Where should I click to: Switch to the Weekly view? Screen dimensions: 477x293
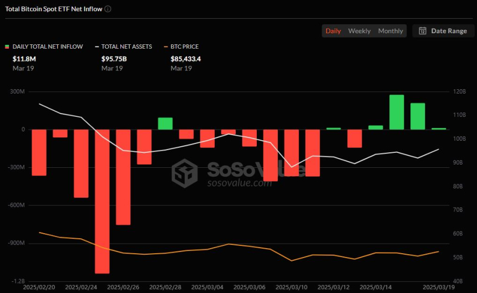point(359,30)
